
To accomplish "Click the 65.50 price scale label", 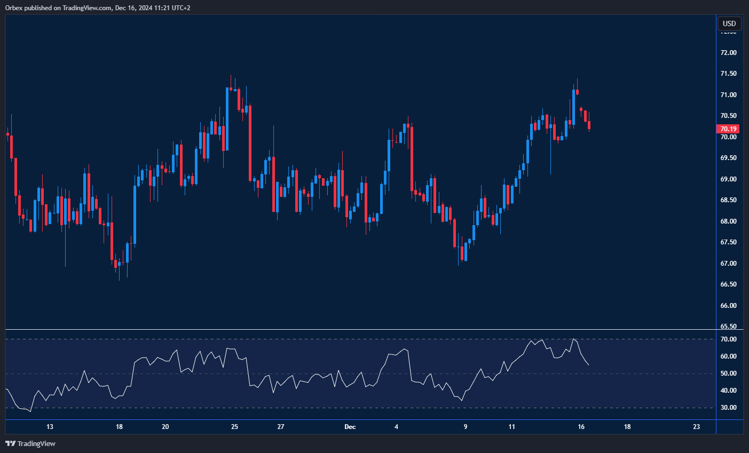I will 728,327.
